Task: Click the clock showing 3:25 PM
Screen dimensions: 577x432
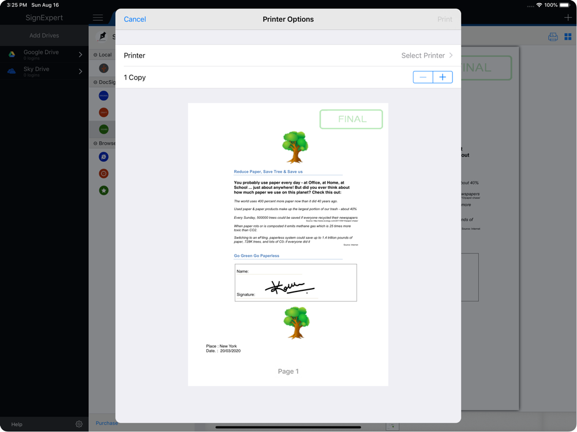Action: 17,5
